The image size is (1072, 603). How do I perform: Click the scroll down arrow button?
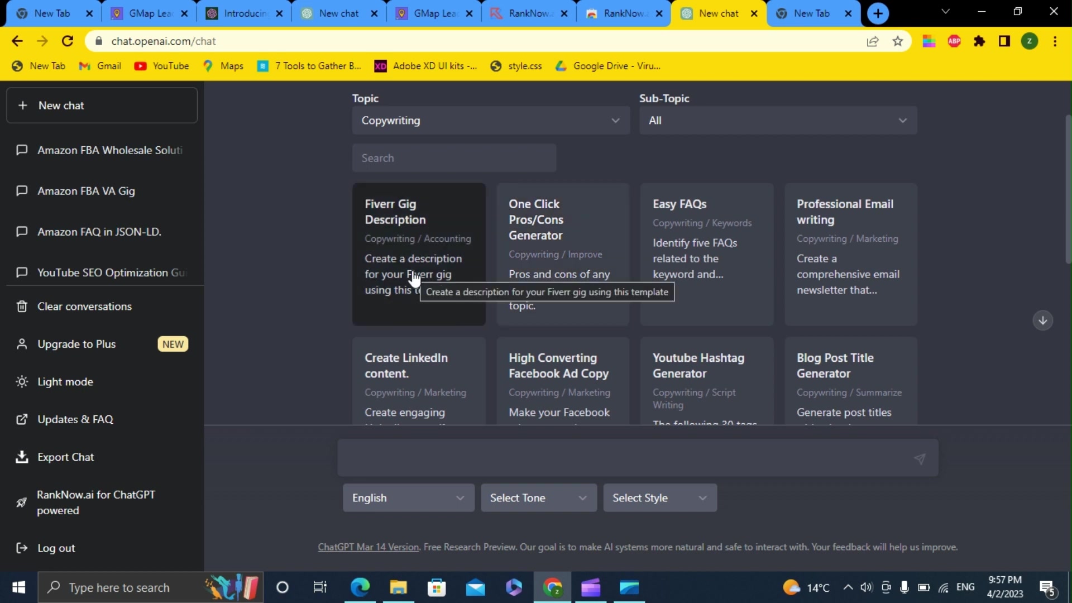[1042, 320]
